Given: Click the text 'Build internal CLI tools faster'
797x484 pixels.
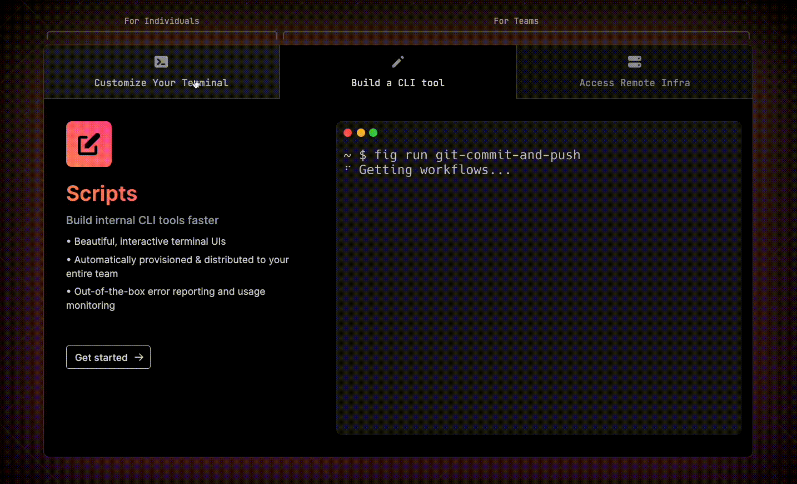Looking at the screenshot, I should click(x=142, y=220).
